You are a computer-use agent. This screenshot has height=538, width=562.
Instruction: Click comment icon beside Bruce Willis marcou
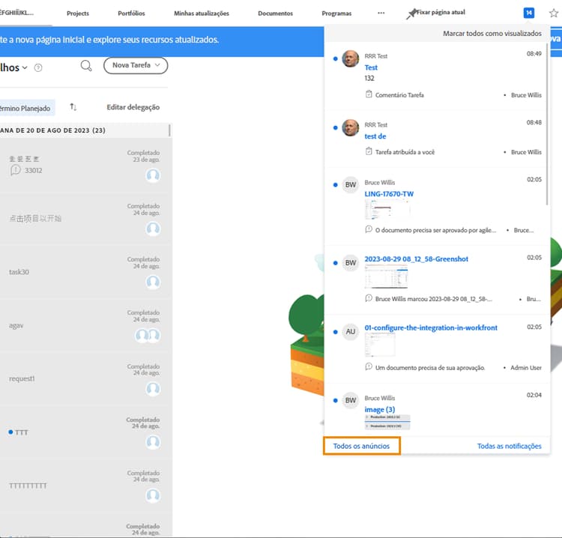369,298
